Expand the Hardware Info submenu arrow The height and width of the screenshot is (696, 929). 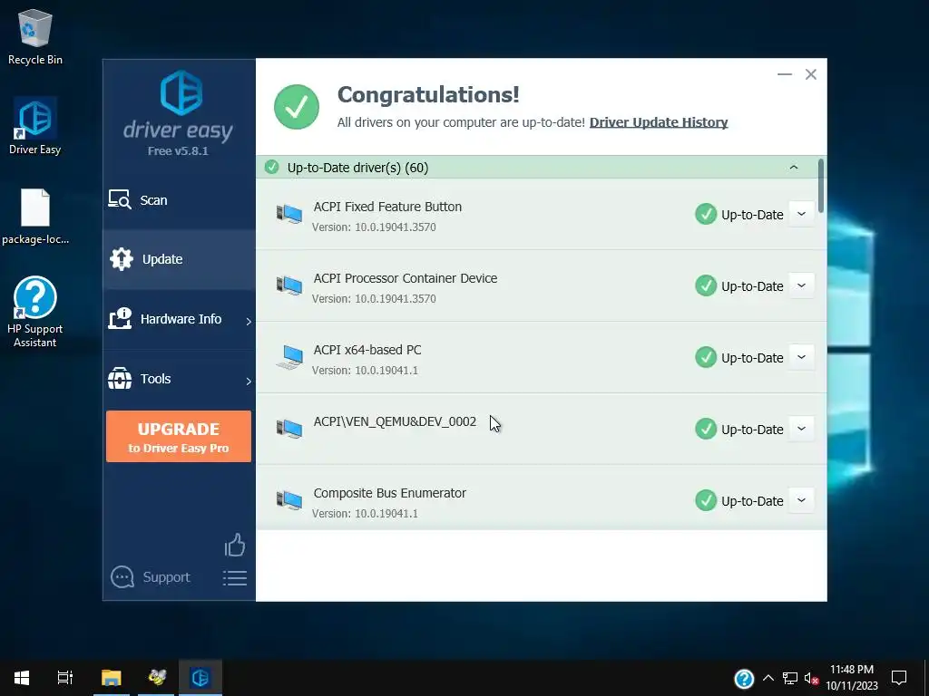(x=249, y=322)
